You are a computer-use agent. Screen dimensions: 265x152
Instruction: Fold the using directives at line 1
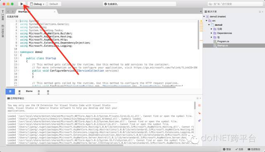pyautogui.click(x=18, y=21)
